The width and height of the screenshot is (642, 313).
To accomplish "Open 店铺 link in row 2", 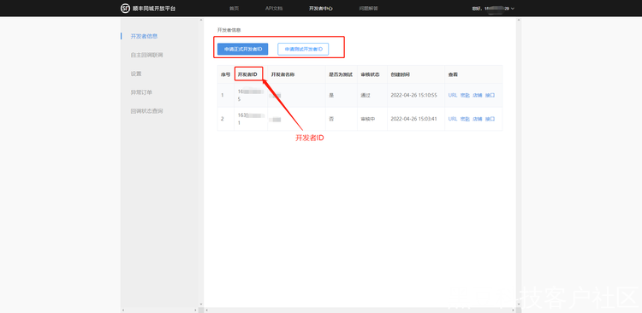I will pyautogui.click(x=478, y=119).
